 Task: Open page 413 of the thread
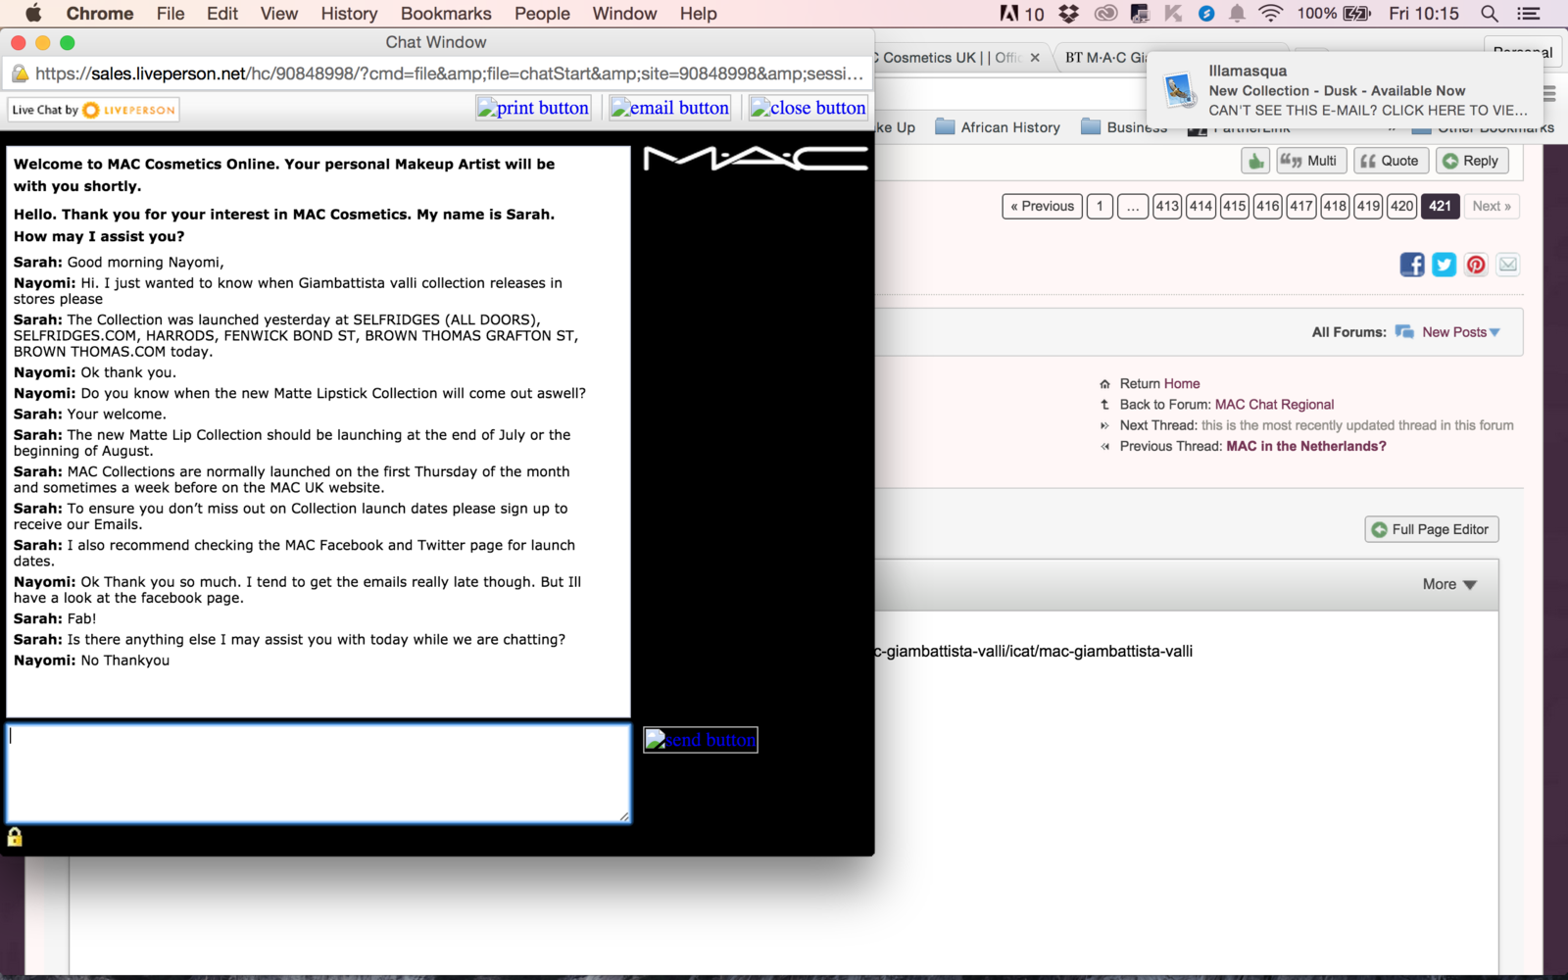(x=1167, y=206)
